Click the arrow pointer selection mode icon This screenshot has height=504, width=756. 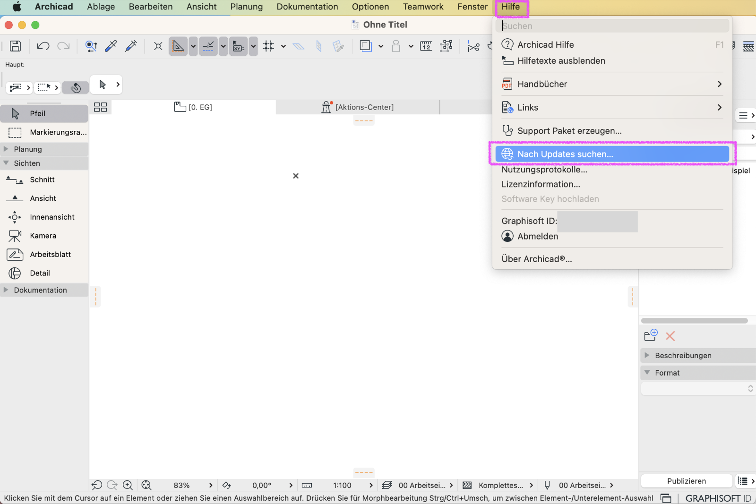click(x=103, y=85)
